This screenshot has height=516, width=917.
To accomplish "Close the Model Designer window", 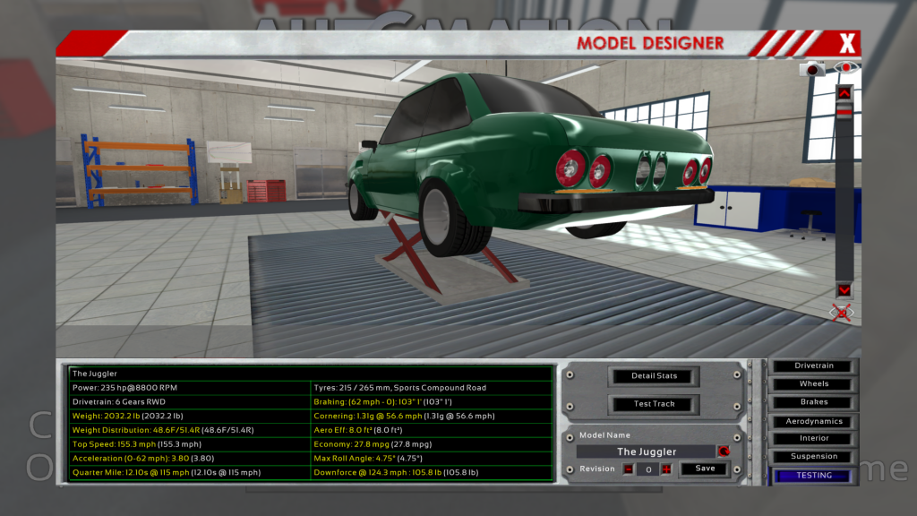I will (847, 43).
